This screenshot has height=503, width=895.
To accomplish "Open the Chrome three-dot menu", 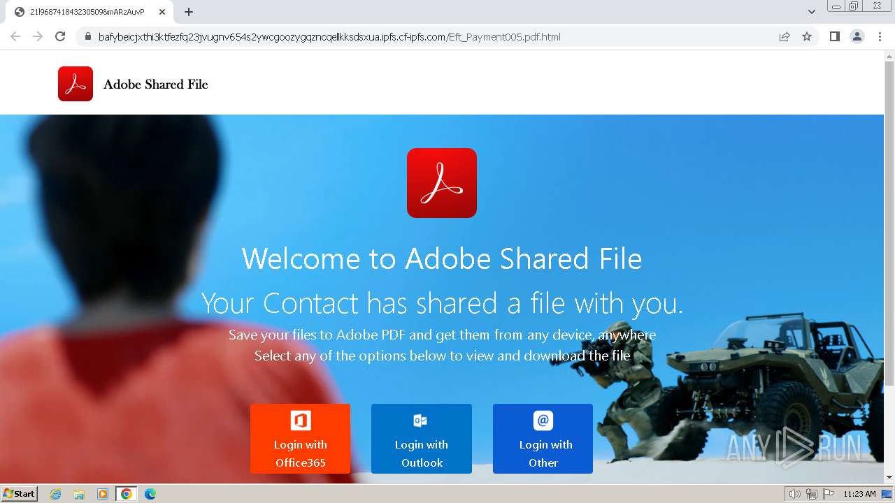I will [880, 36].
